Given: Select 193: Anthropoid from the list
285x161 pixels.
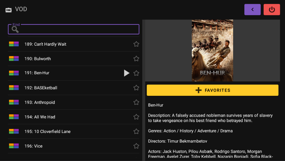Looking at the screenshot, I should [x=40, y=102].
